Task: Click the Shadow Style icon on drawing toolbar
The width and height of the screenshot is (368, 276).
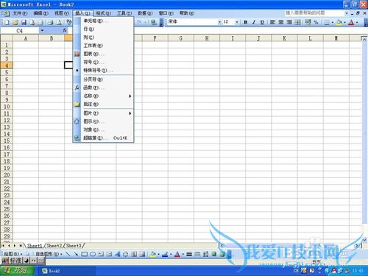Action: 214,254
